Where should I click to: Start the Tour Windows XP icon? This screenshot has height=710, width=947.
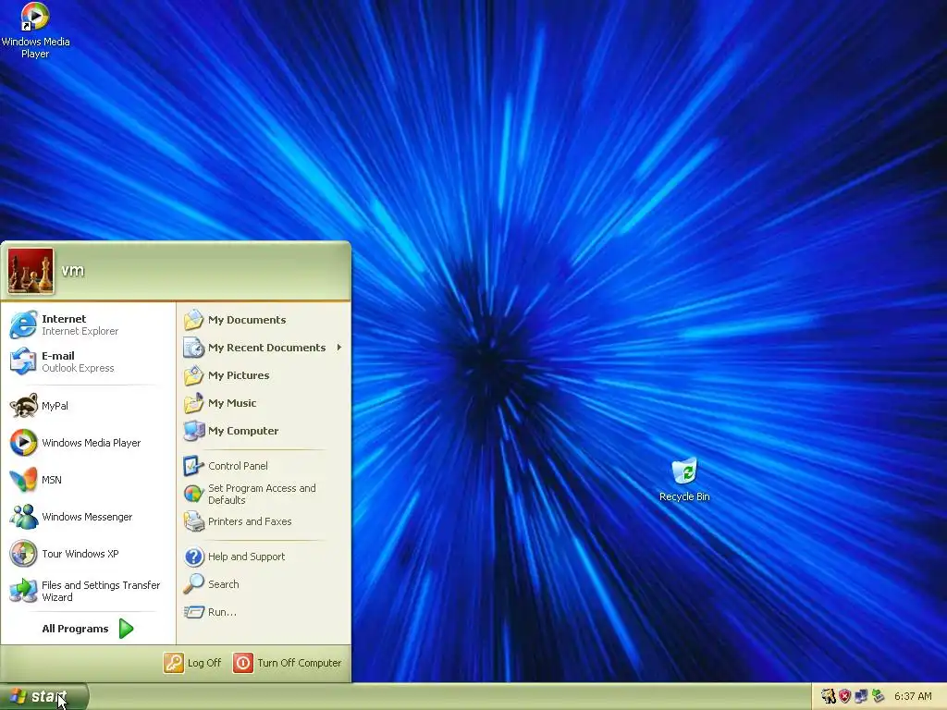[23, 554]
